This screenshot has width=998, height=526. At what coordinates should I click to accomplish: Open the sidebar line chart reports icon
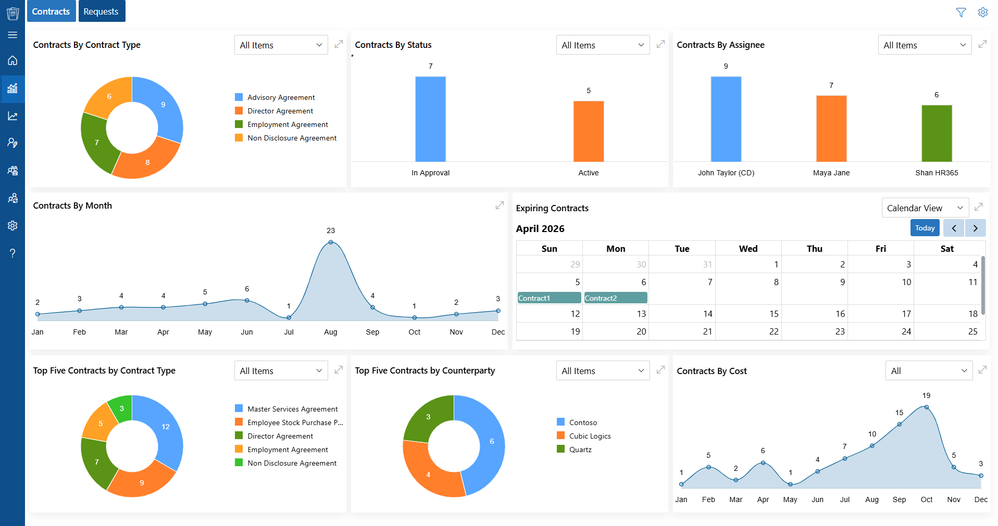click(13, 116)
